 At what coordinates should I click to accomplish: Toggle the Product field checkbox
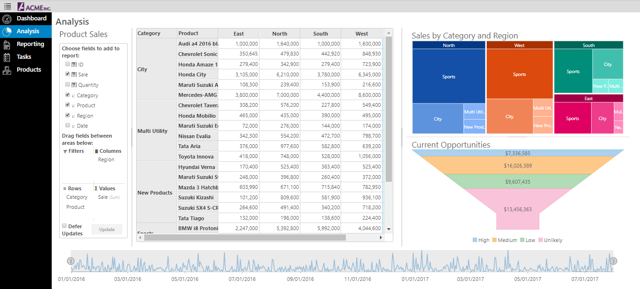point(67,105)
